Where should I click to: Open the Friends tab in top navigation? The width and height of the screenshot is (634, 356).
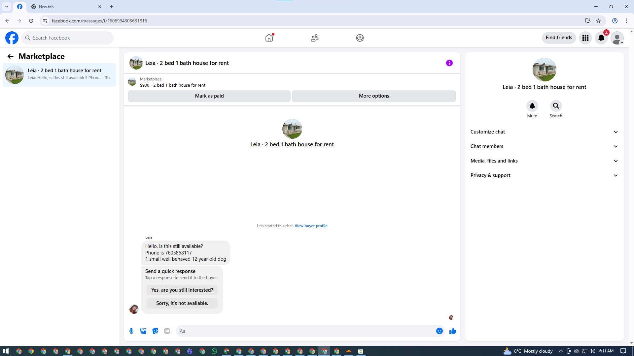(314, 38)
